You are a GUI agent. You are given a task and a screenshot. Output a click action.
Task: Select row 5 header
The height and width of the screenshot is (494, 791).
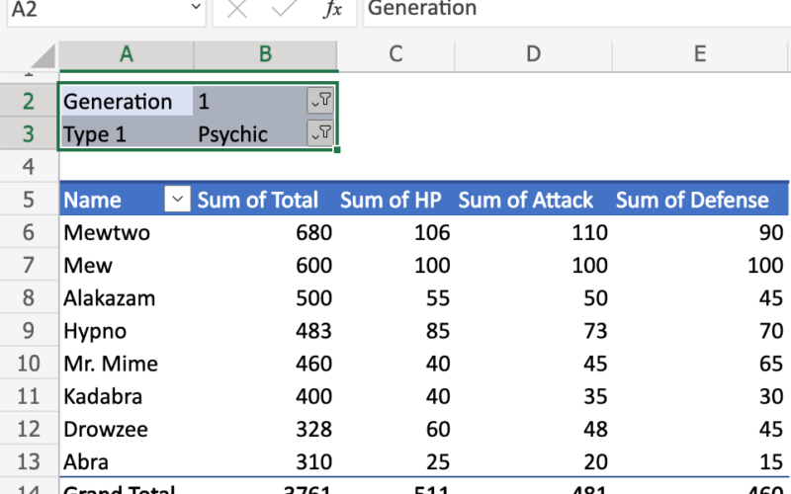(x=29, y=200)
